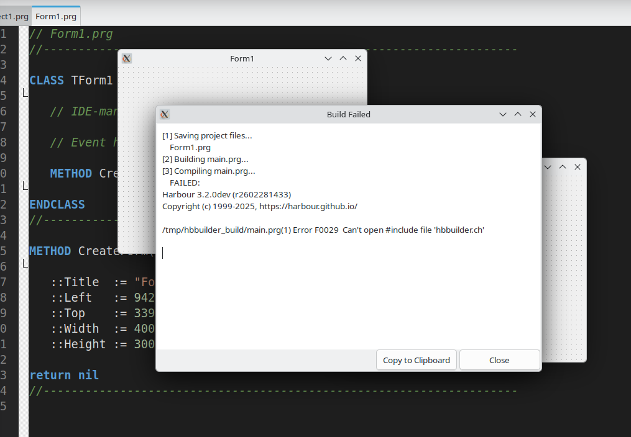Click the Build Failed window system icon

coord(165,114)
